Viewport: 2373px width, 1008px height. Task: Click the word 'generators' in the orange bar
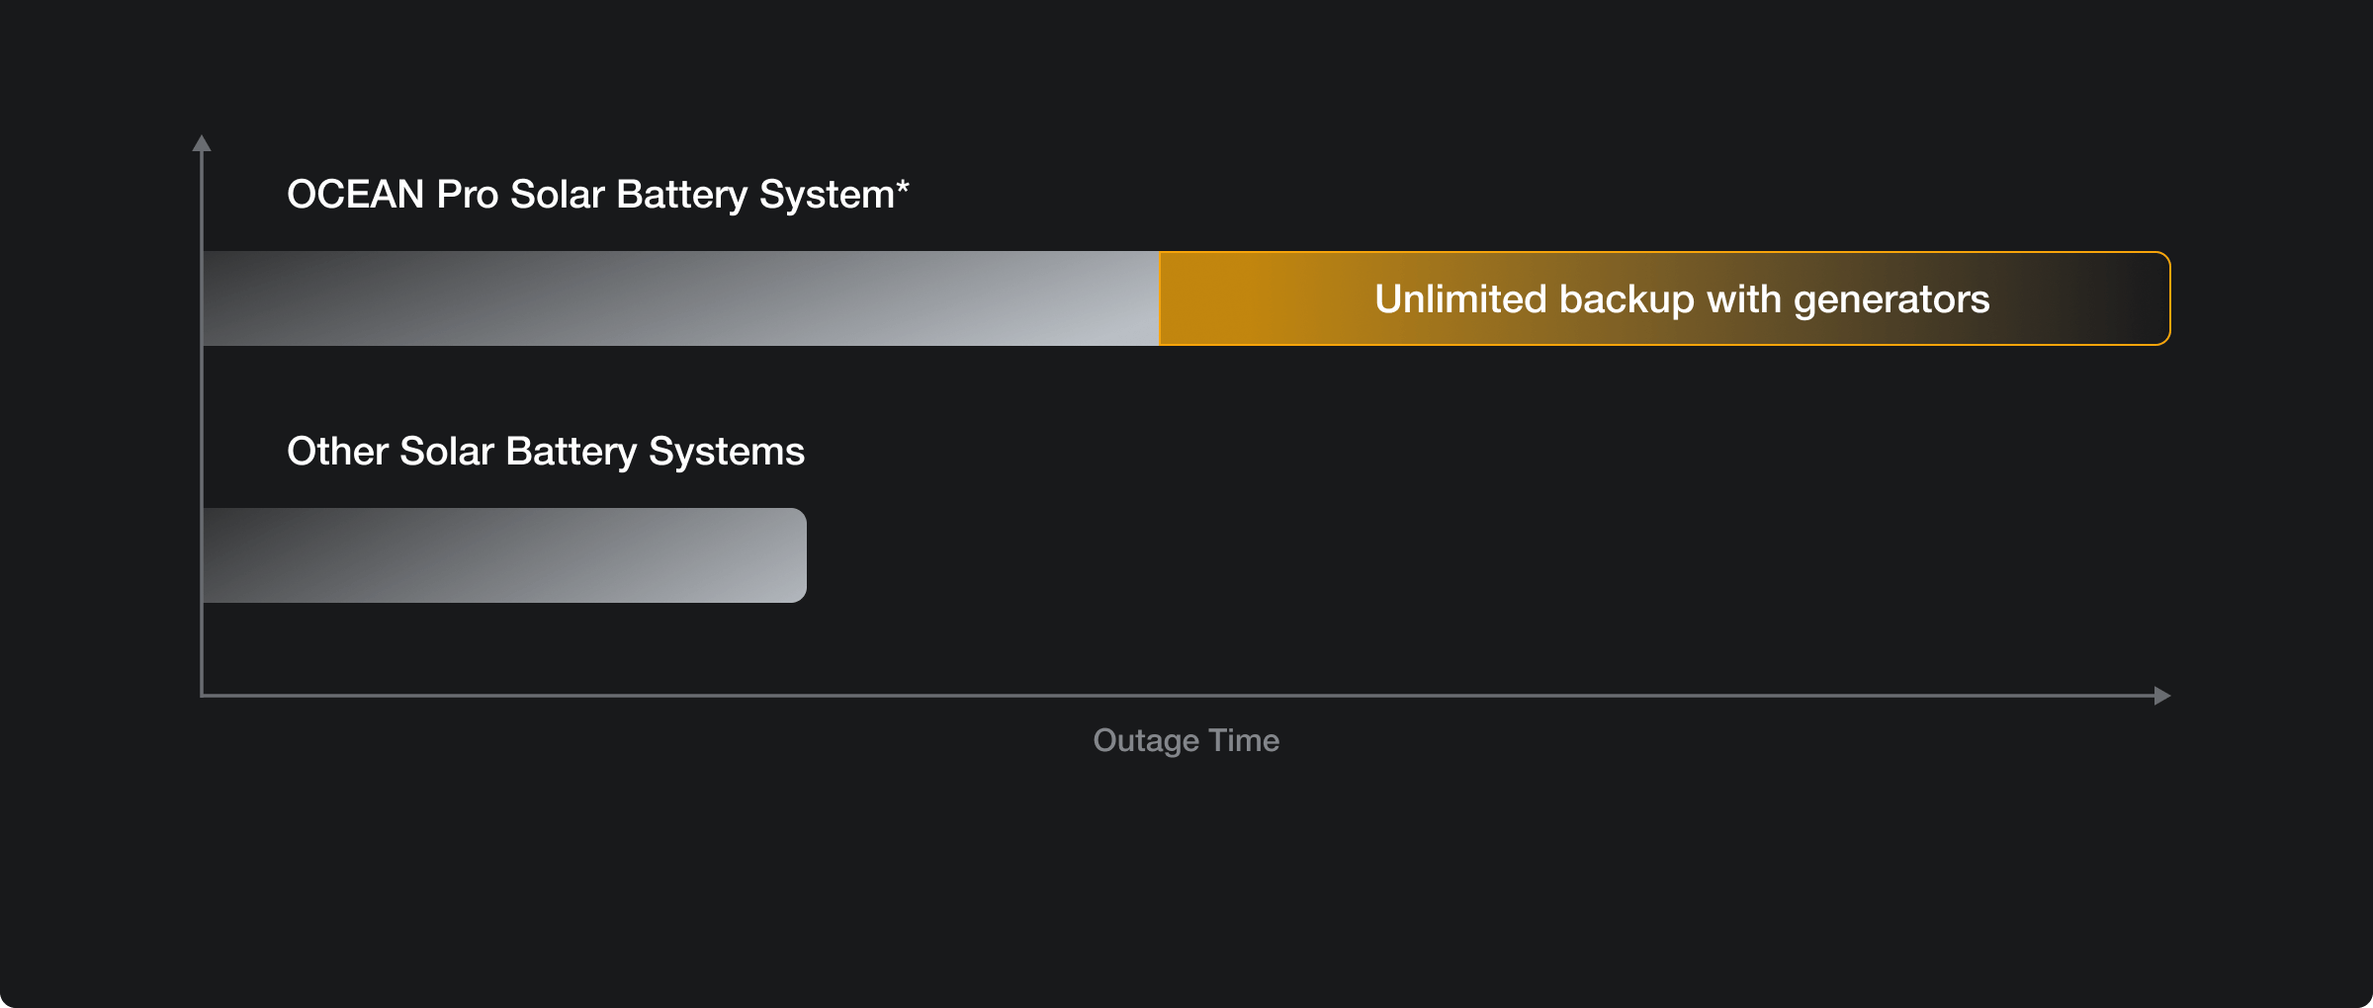pyautogui.click(x=1890, y=299)
